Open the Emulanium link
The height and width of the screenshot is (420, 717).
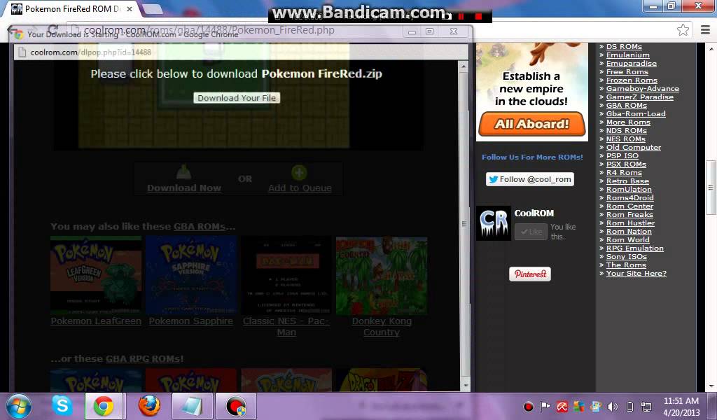click(628, 55)
